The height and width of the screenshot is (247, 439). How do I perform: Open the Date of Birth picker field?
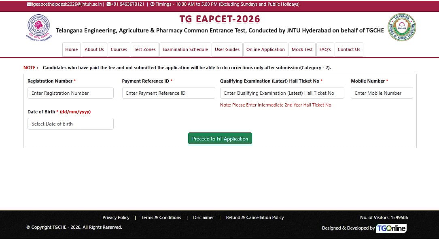[70, 124]
